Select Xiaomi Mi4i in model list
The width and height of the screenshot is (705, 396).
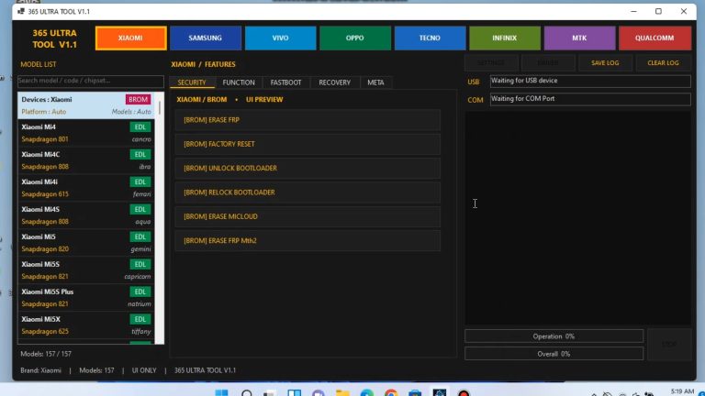click(x=86, y=188)
